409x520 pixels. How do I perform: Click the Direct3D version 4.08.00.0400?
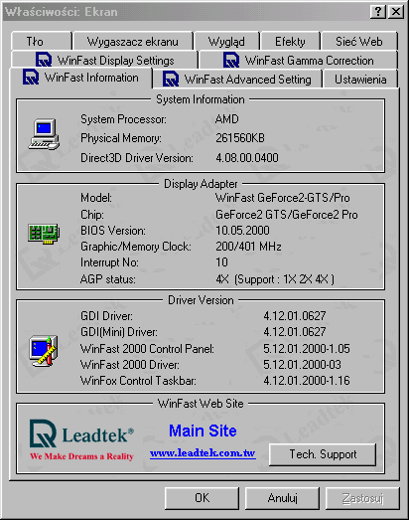click(x=247, y=157)
